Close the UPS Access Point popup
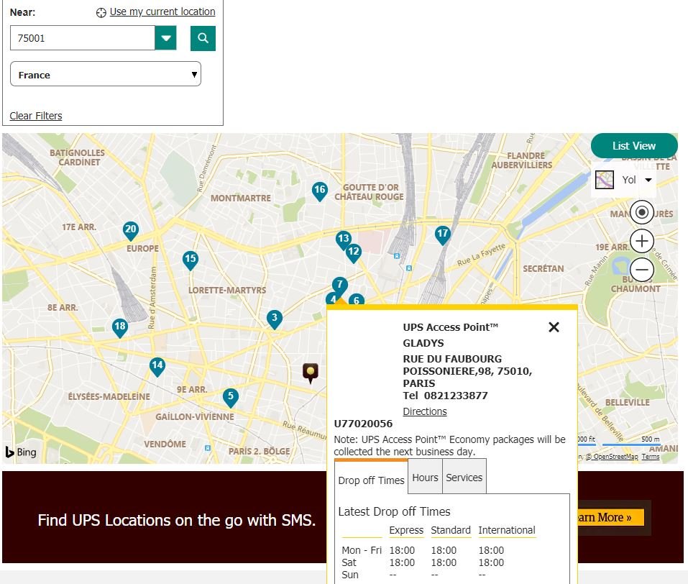 pos(554,327)
